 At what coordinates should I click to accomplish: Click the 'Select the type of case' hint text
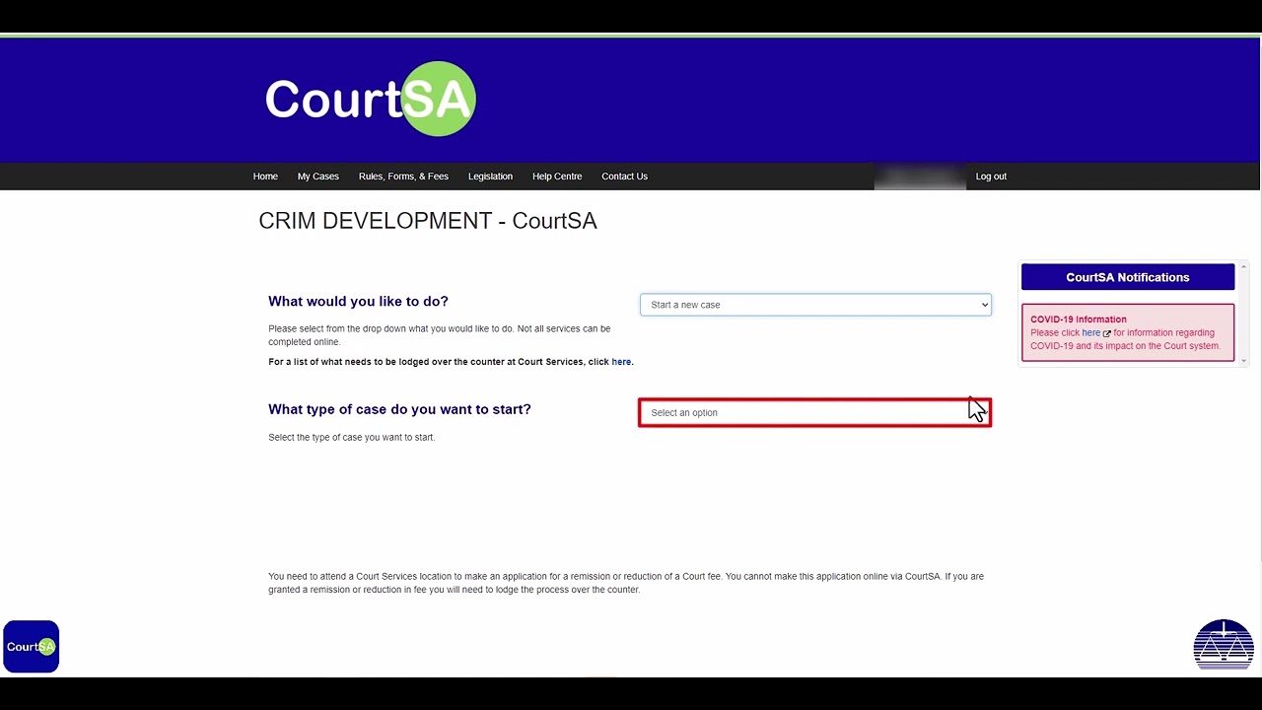[x=351, y=438]
